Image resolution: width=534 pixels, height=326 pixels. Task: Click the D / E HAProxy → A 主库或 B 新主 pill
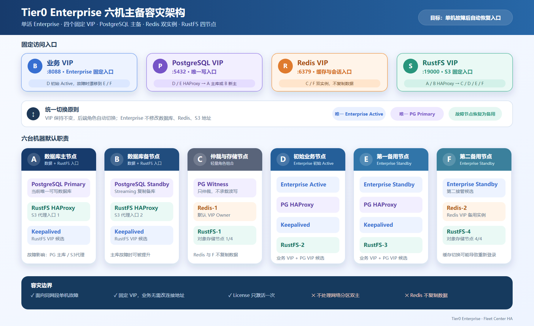click(204, 84)
